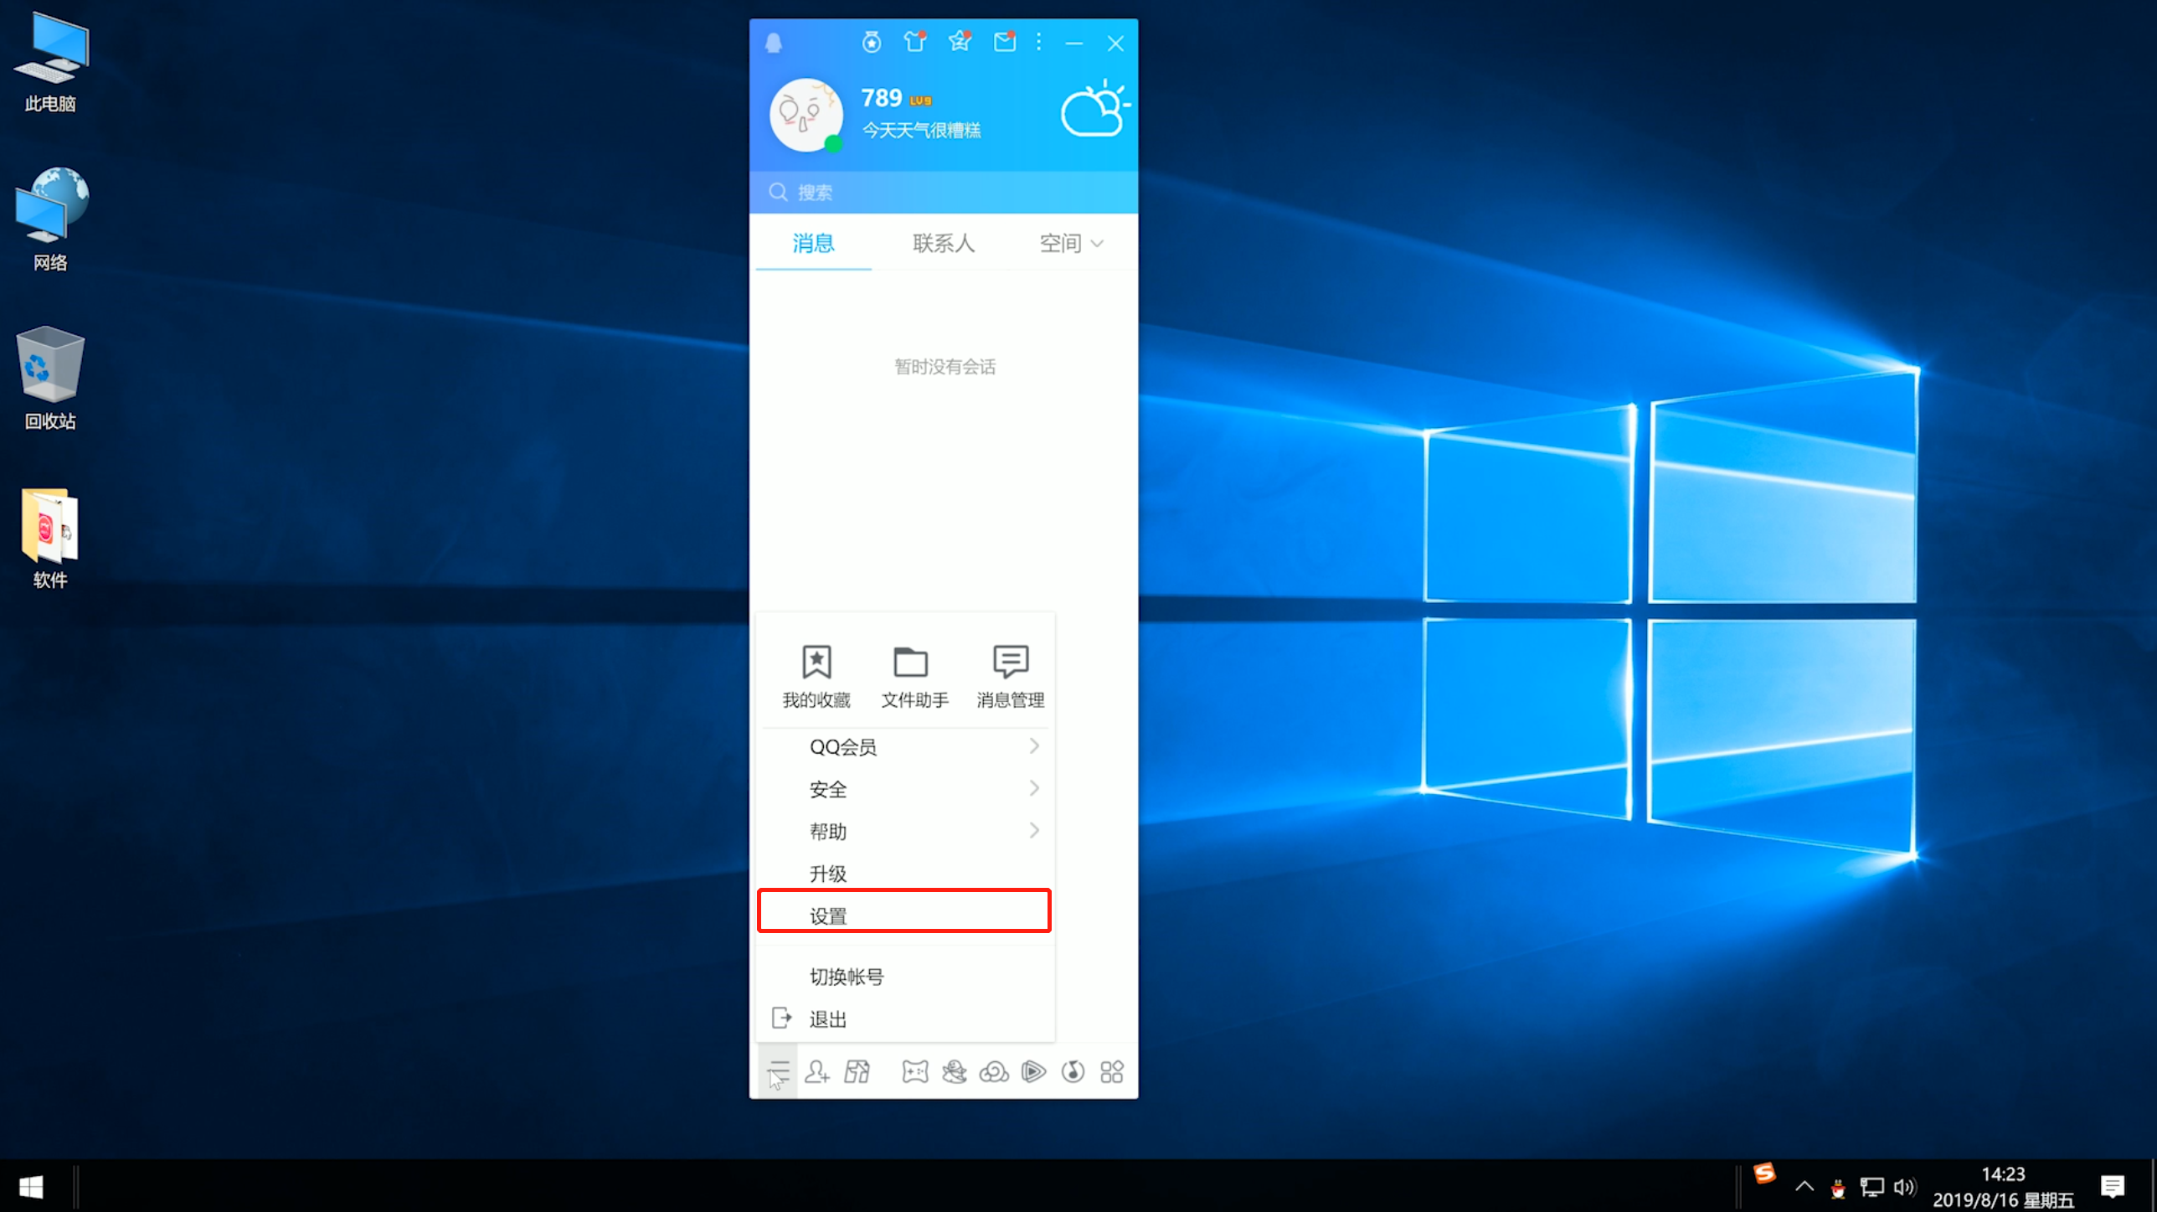
Task: Switch to the 消息 tab
Action: point(813,243)
